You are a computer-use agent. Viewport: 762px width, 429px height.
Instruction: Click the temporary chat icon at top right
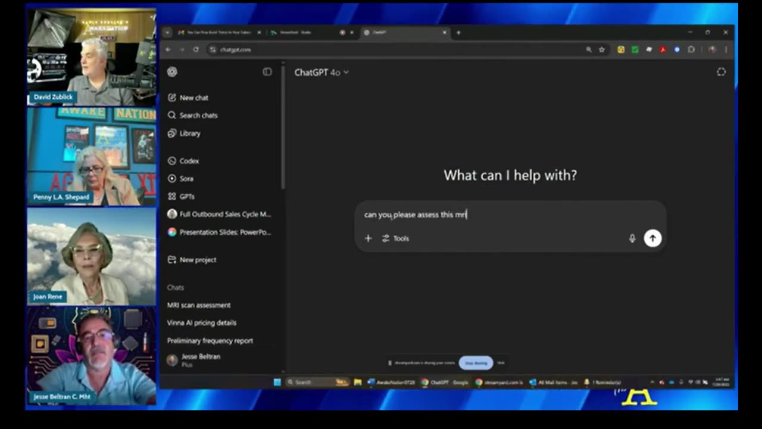click(721, 72)
